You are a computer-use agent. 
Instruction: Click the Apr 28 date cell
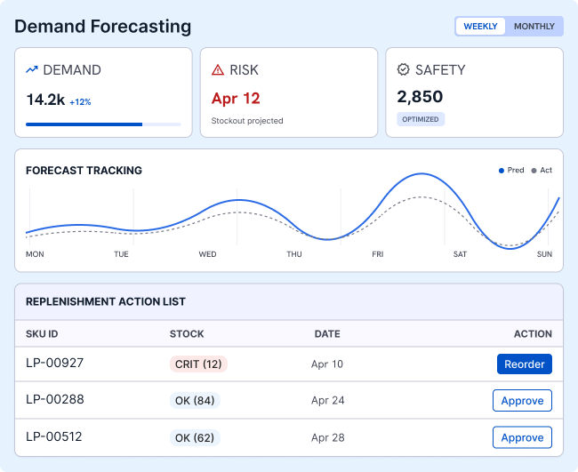pyautogui.click(x=328, y=437)
